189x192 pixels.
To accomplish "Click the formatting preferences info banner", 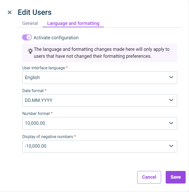I will [x=100, y=53].
